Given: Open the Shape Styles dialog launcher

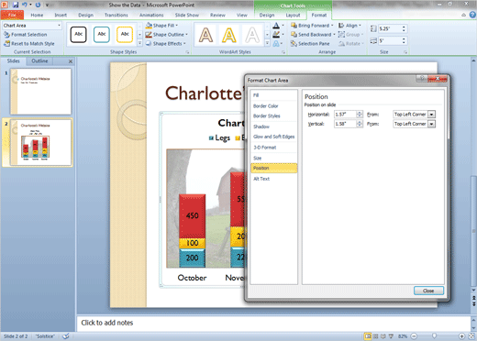Looking at the screenshot, I should pos(187,52).
